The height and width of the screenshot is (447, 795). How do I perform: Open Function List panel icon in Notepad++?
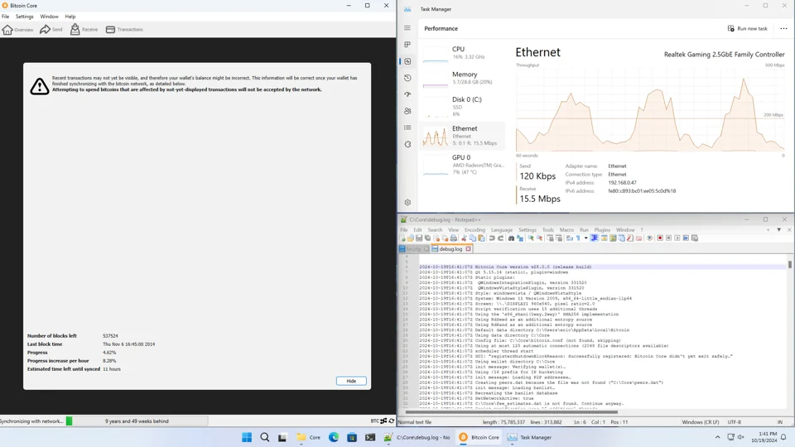(x=630, y=238)
